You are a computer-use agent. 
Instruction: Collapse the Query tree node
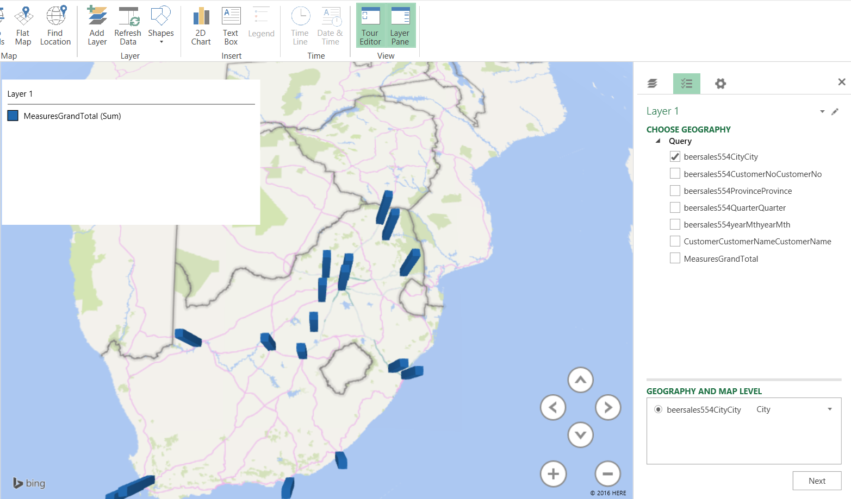[658, 141]
